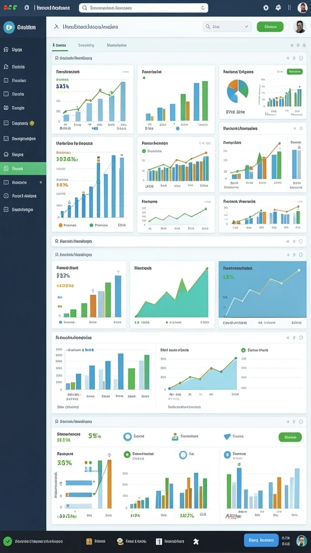The image size is (311, 553).
Task: Click the magnifier icon in top search bar
Action: coord(85,8)
